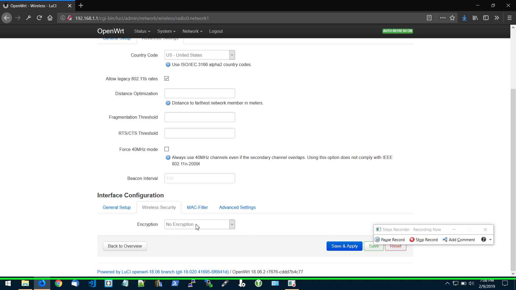Expand the System menu
The width and height of the screenshot is (516, 290).
coord(166,31)
